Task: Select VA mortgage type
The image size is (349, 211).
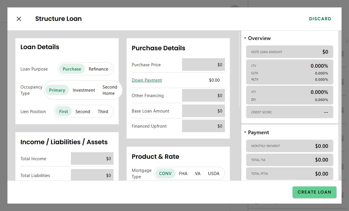Action: (x=198, y=174)
